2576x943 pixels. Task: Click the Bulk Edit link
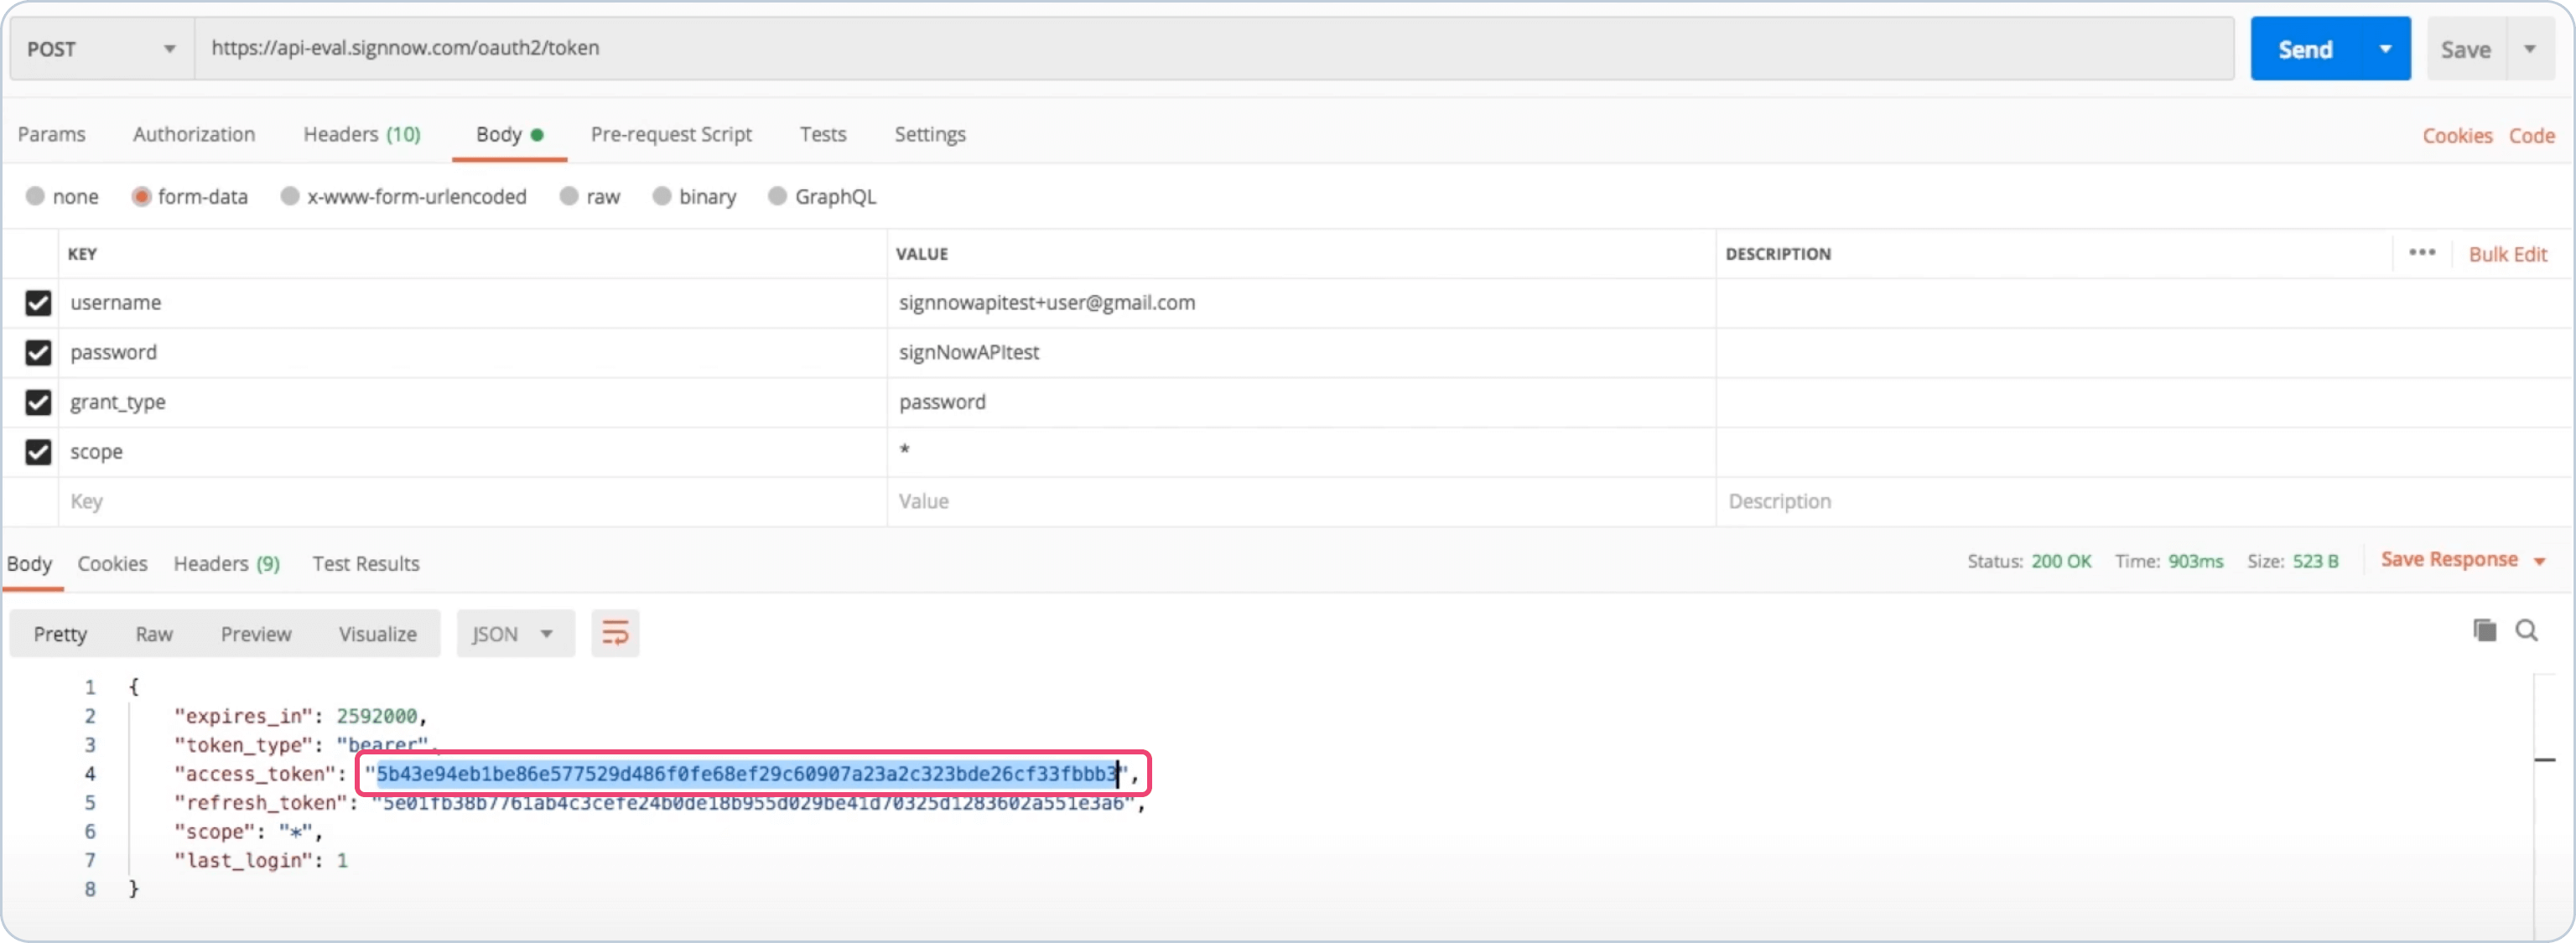pyautogui.click(x=2507, y=254)
